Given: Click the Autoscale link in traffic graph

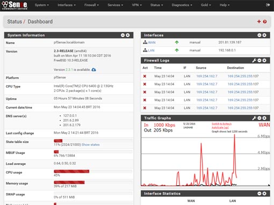Looking at the screenshot, I should click(x=220, y=128).
